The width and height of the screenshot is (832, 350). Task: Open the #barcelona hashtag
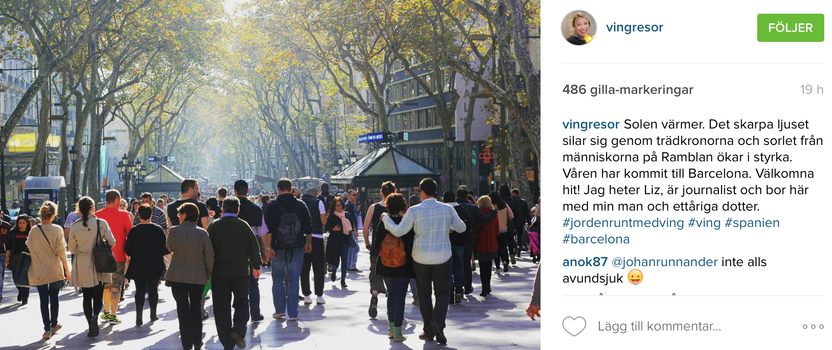(x=596, y=239)
